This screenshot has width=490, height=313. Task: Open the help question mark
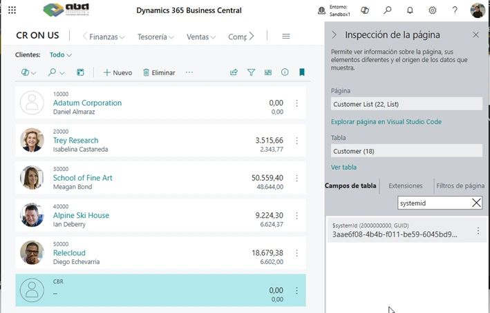[455, 10]
